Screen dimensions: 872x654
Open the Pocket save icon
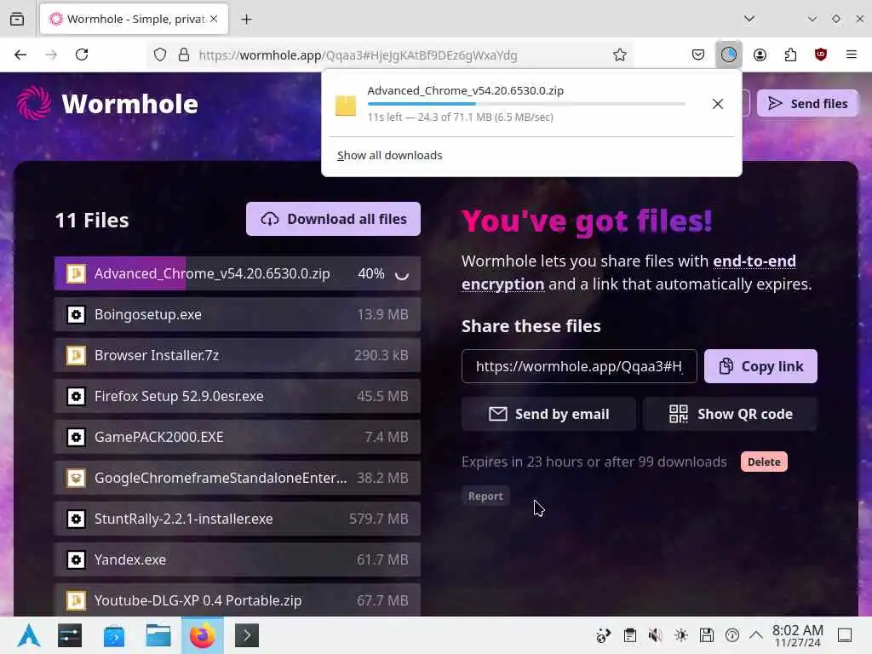[x=698, y=54]
